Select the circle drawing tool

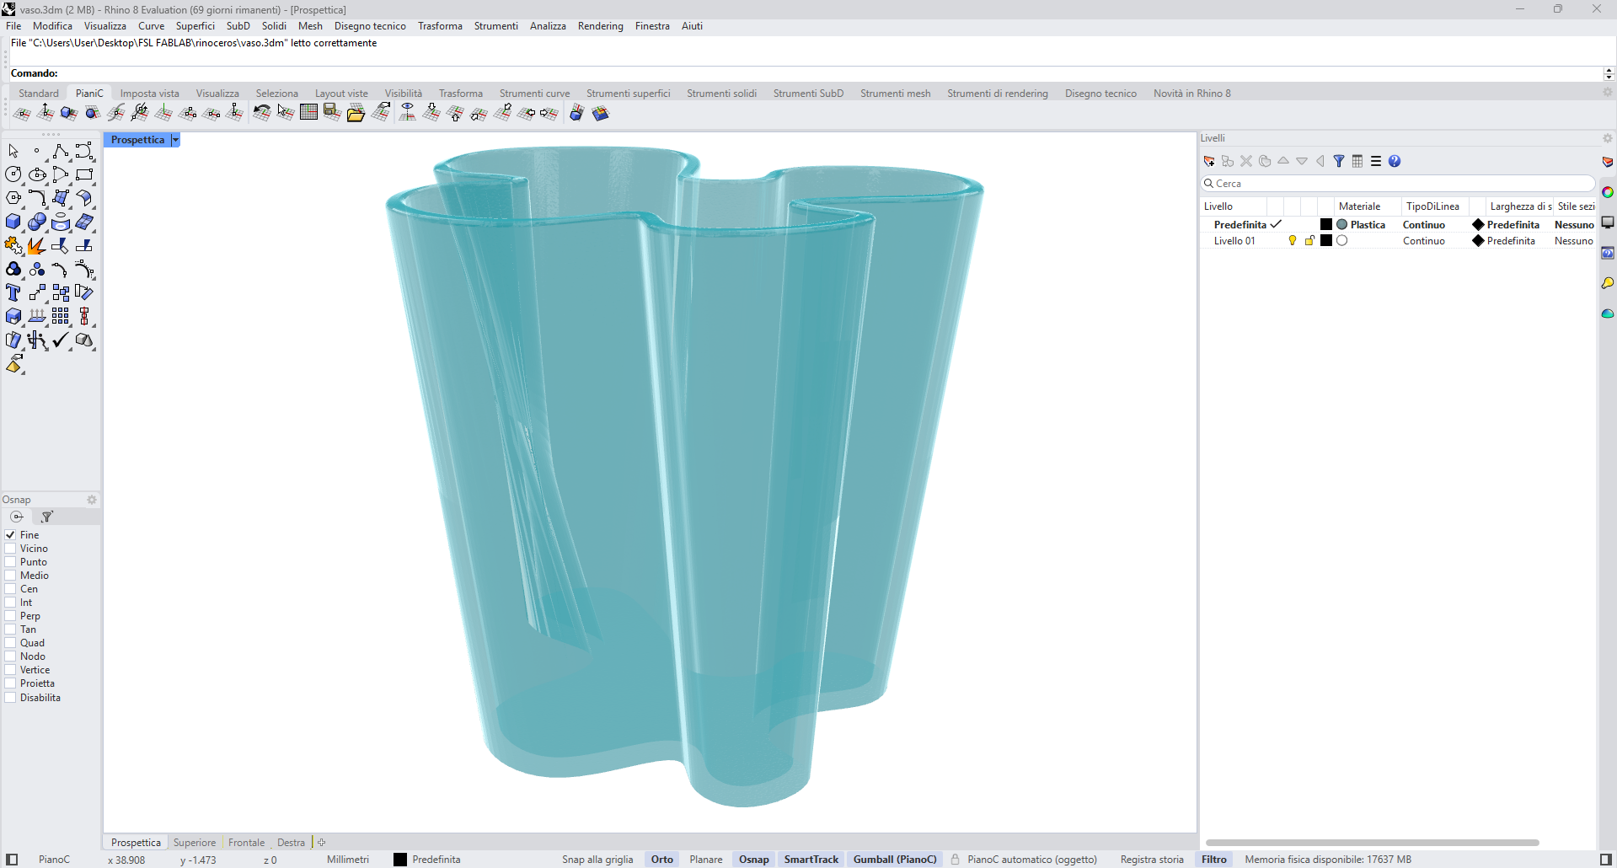point(13,174)
